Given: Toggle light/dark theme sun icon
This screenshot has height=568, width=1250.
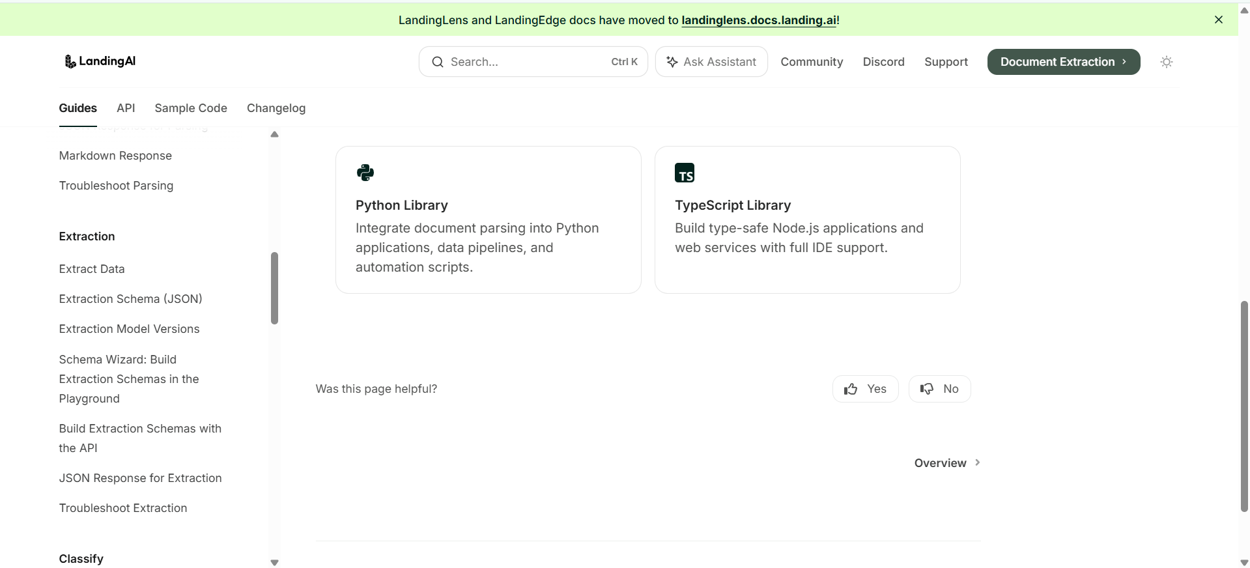Looking at the screenshot, I should click(x=1167, y=62).
